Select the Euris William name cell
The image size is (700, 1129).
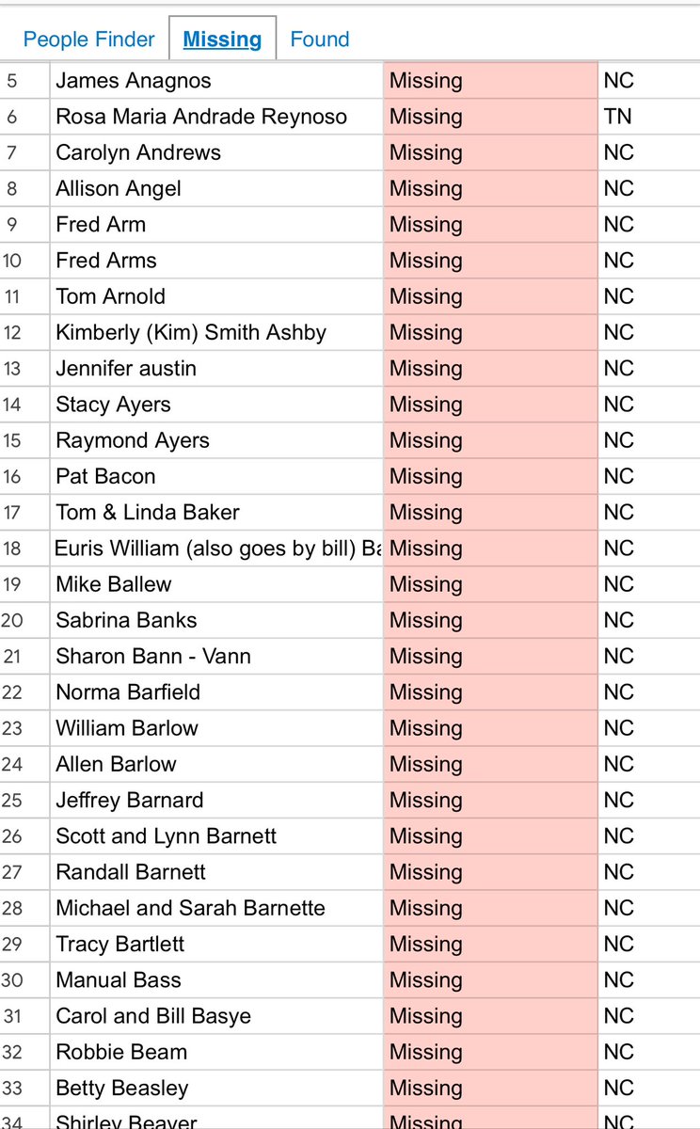(x=217, y=549)
